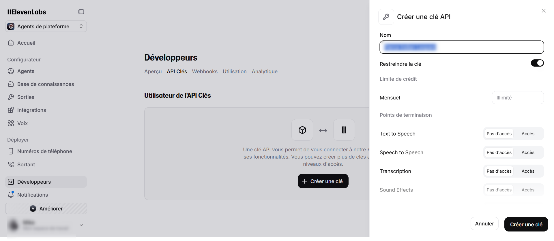Click the Sorties wrench icon

[11, 97]
